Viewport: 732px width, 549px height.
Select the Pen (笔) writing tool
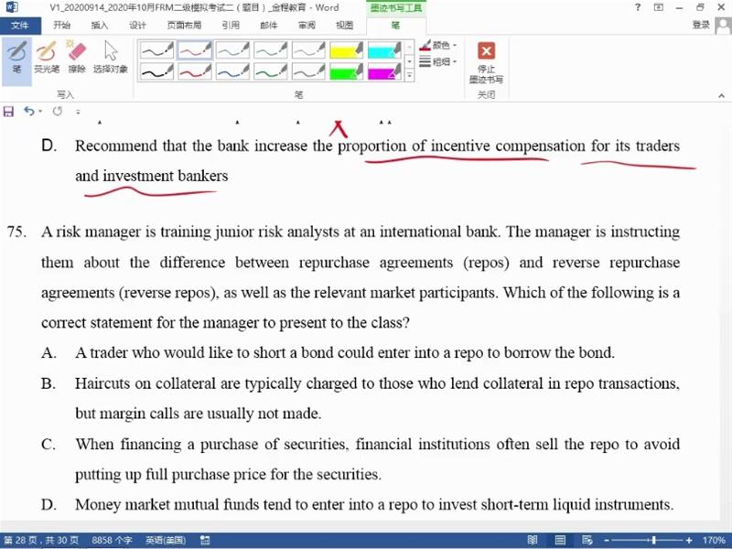pos(16,57)
